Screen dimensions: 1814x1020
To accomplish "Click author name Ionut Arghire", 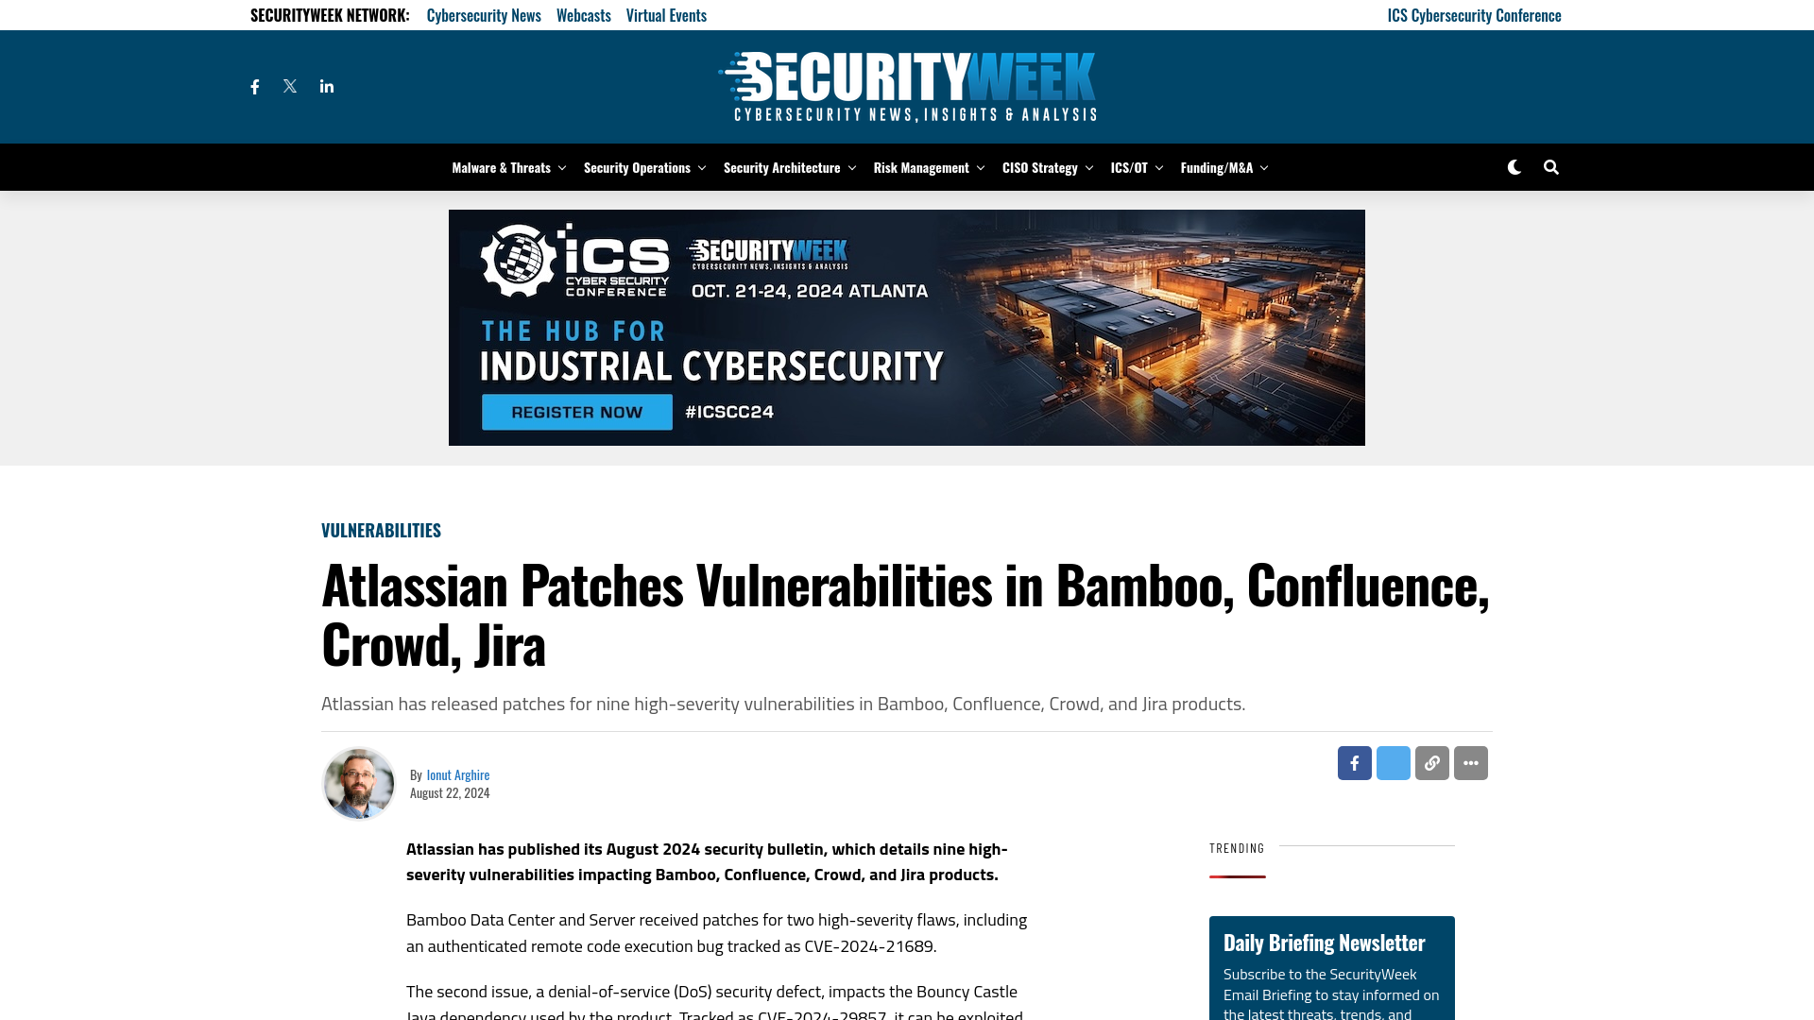I will pos(457,774).
